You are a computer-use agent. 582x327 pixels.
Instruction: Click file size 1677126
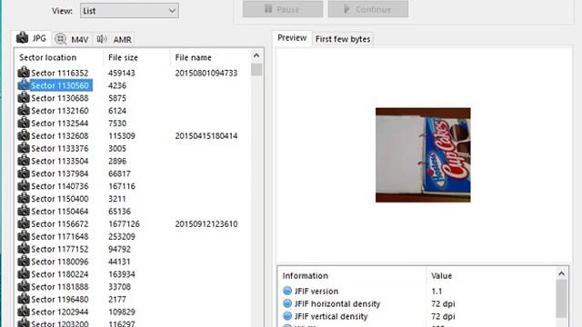click(x=124, y=224)
